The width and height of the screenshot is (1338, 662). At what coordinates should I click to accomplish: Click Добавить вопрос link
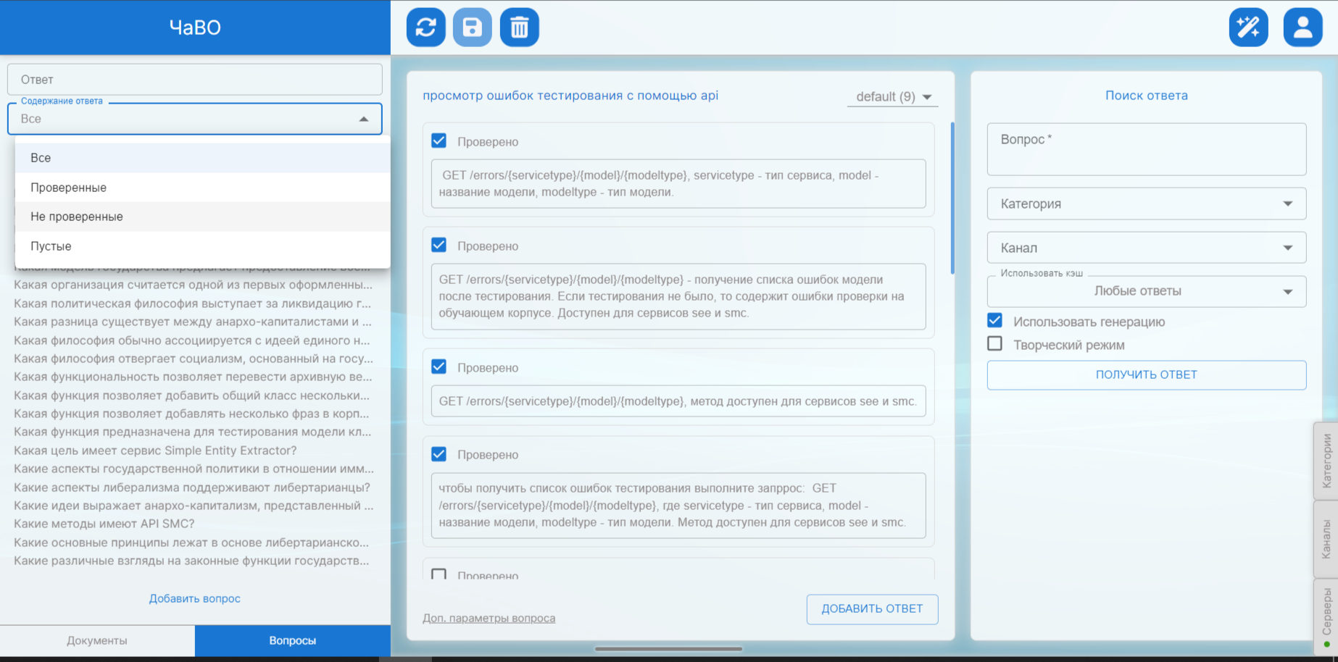pos(194,598)
